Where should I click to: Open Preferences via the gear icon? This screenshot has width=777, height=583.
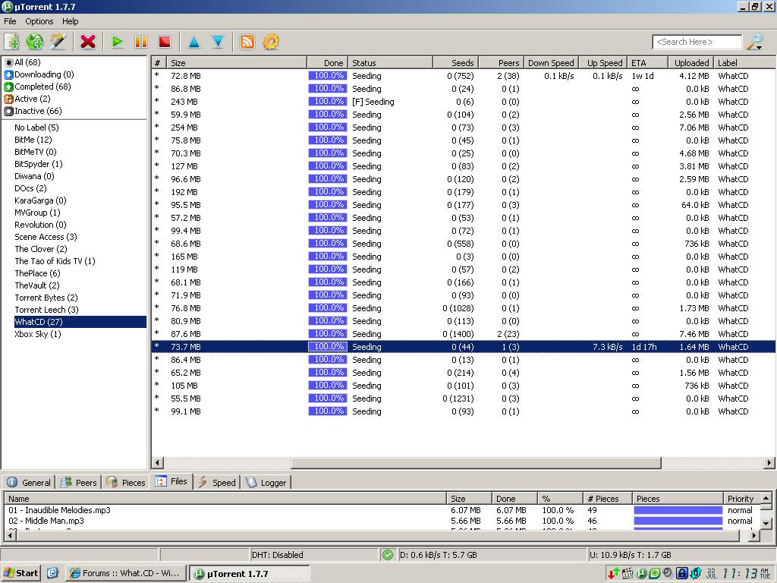[271, 43]
